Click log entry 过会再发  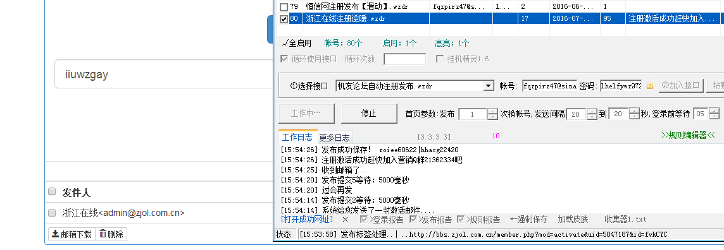click(316, 189)
